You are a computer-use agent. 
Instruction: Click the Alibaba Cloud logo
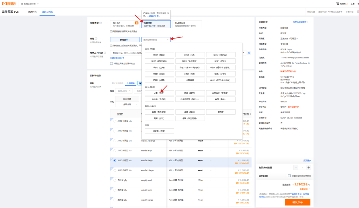(x=9, y=4)
